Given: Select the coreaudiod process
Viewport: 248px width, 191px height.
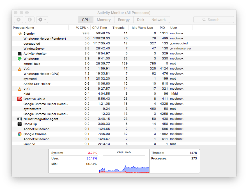Looking at the screenshot, I should coord(124,44).
